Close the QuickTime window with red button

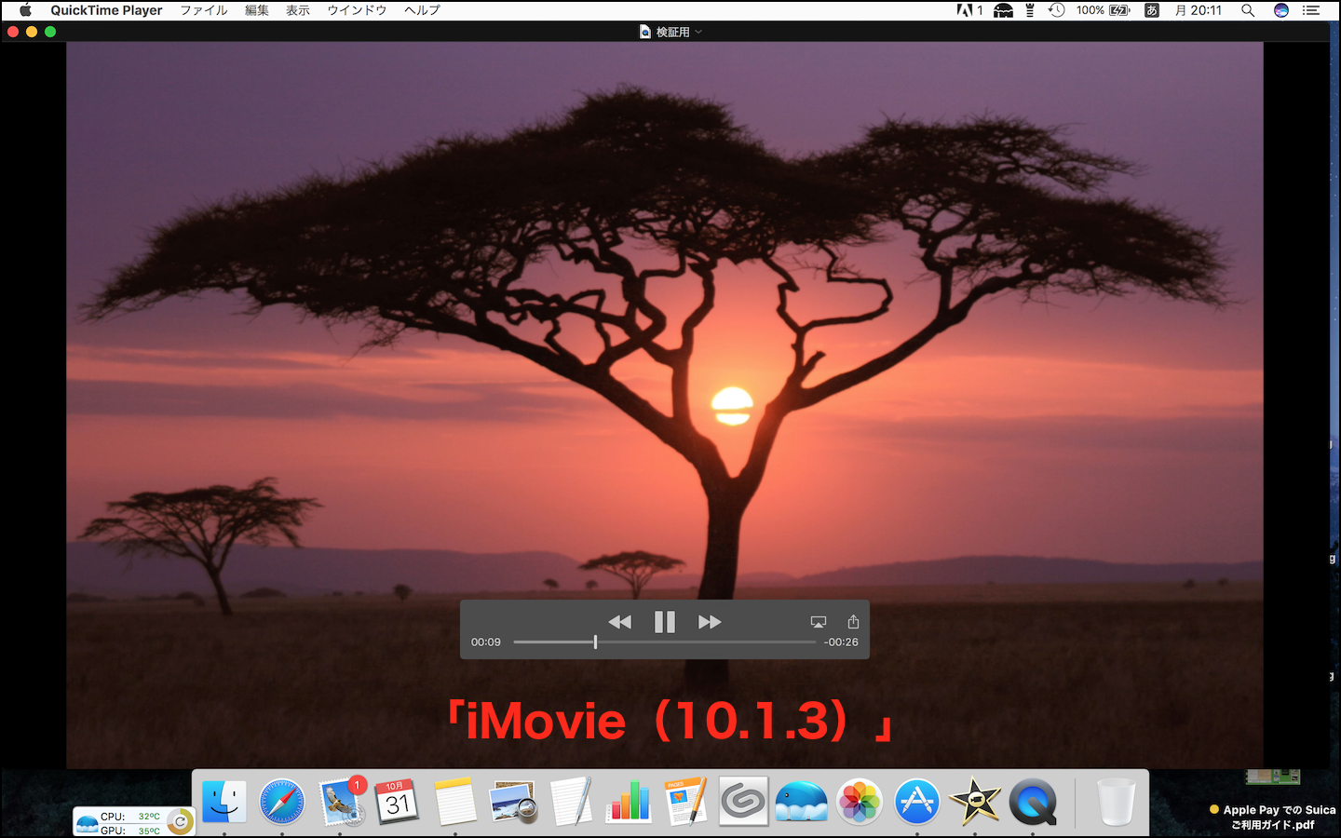[13, 32]
